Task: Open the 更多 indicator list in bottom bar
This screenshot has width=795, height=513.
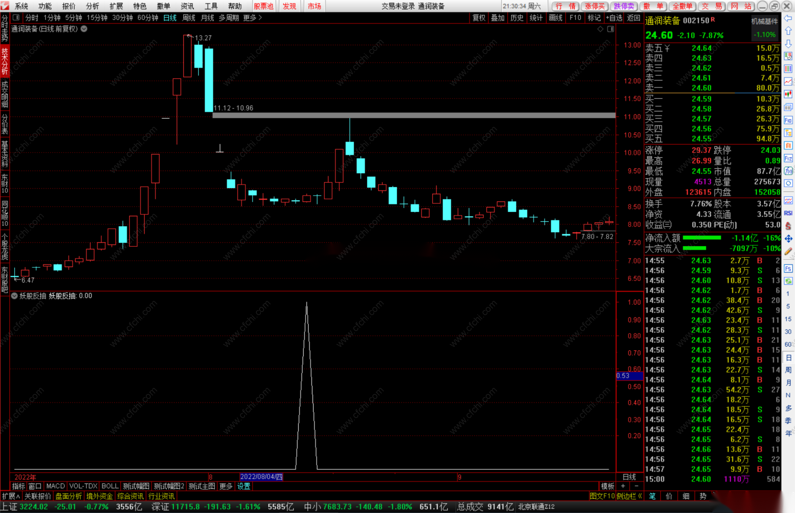Action: click(x=226, y=486)
